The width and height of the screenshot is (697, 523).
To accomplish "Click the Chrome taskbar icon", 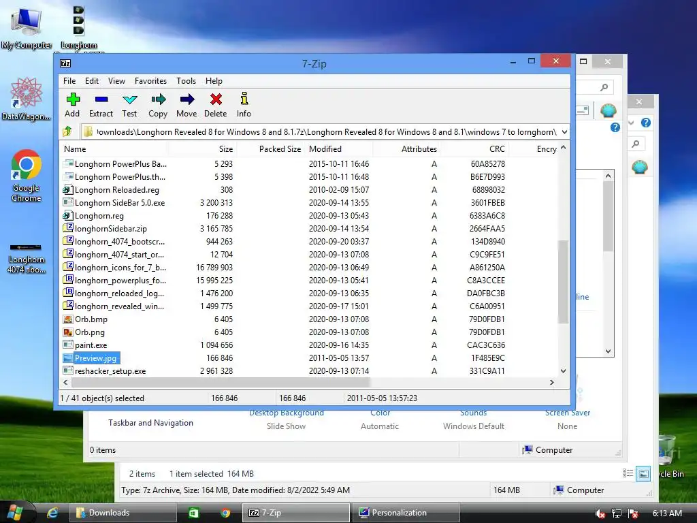I will tap(225, 513).
